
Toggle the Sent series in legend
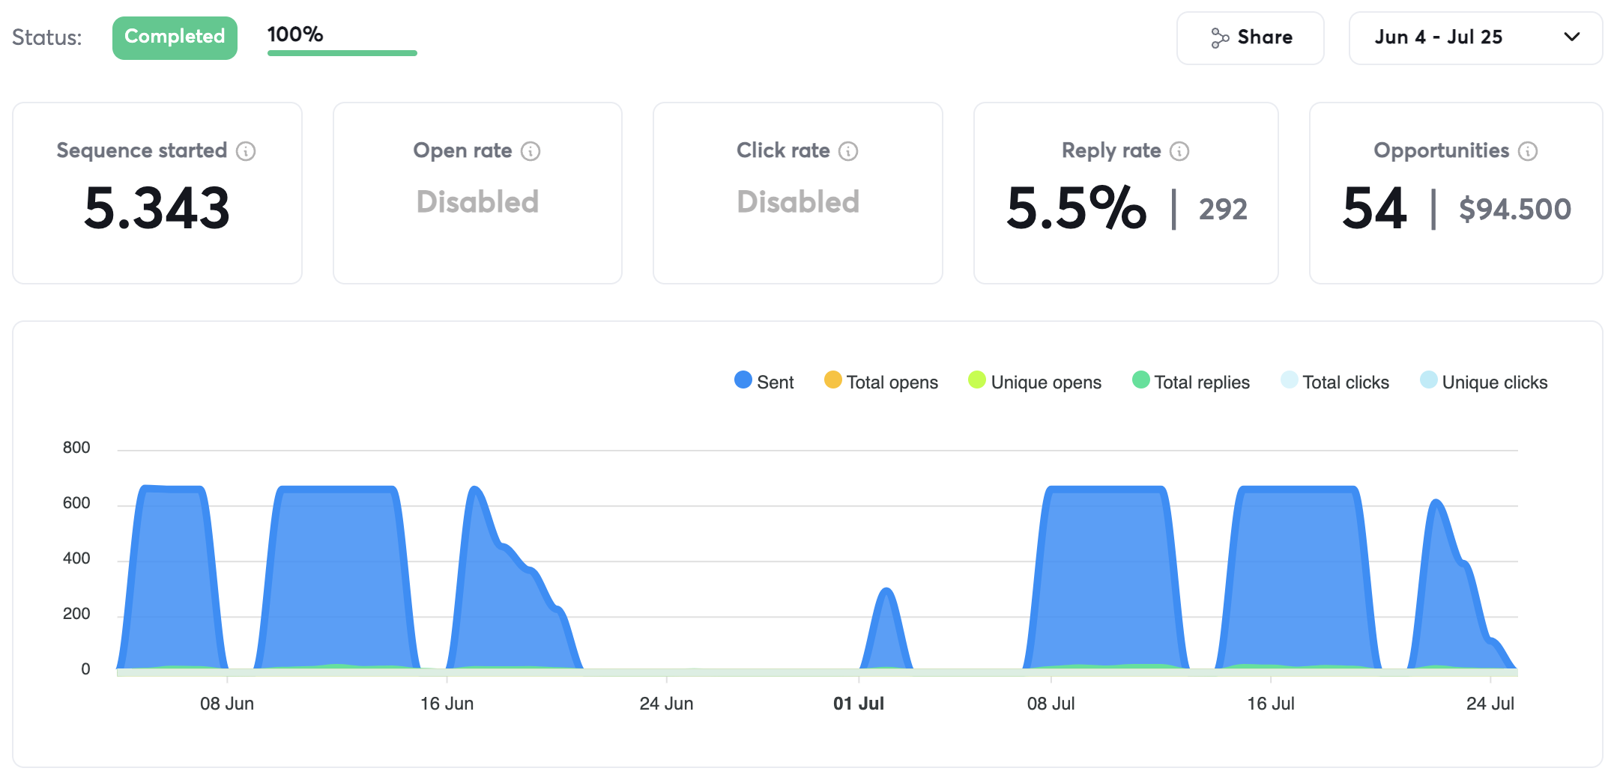764,382
